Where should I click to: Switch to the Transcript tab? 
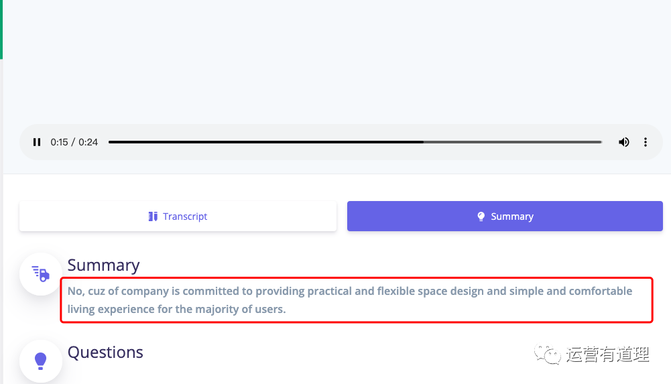[178, 216]
